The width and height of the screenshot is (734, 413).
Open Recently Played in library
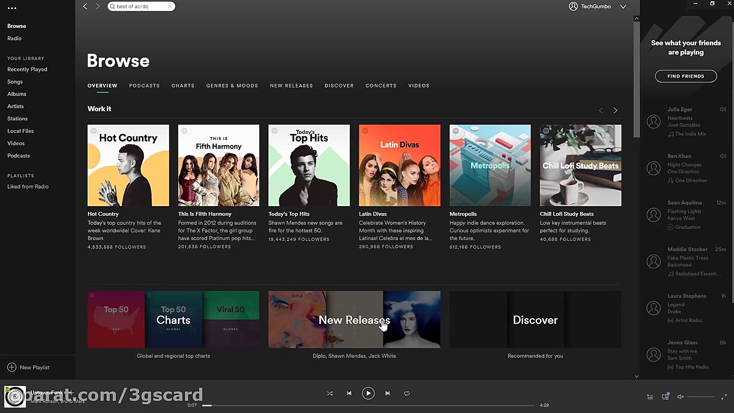point(27,69)
